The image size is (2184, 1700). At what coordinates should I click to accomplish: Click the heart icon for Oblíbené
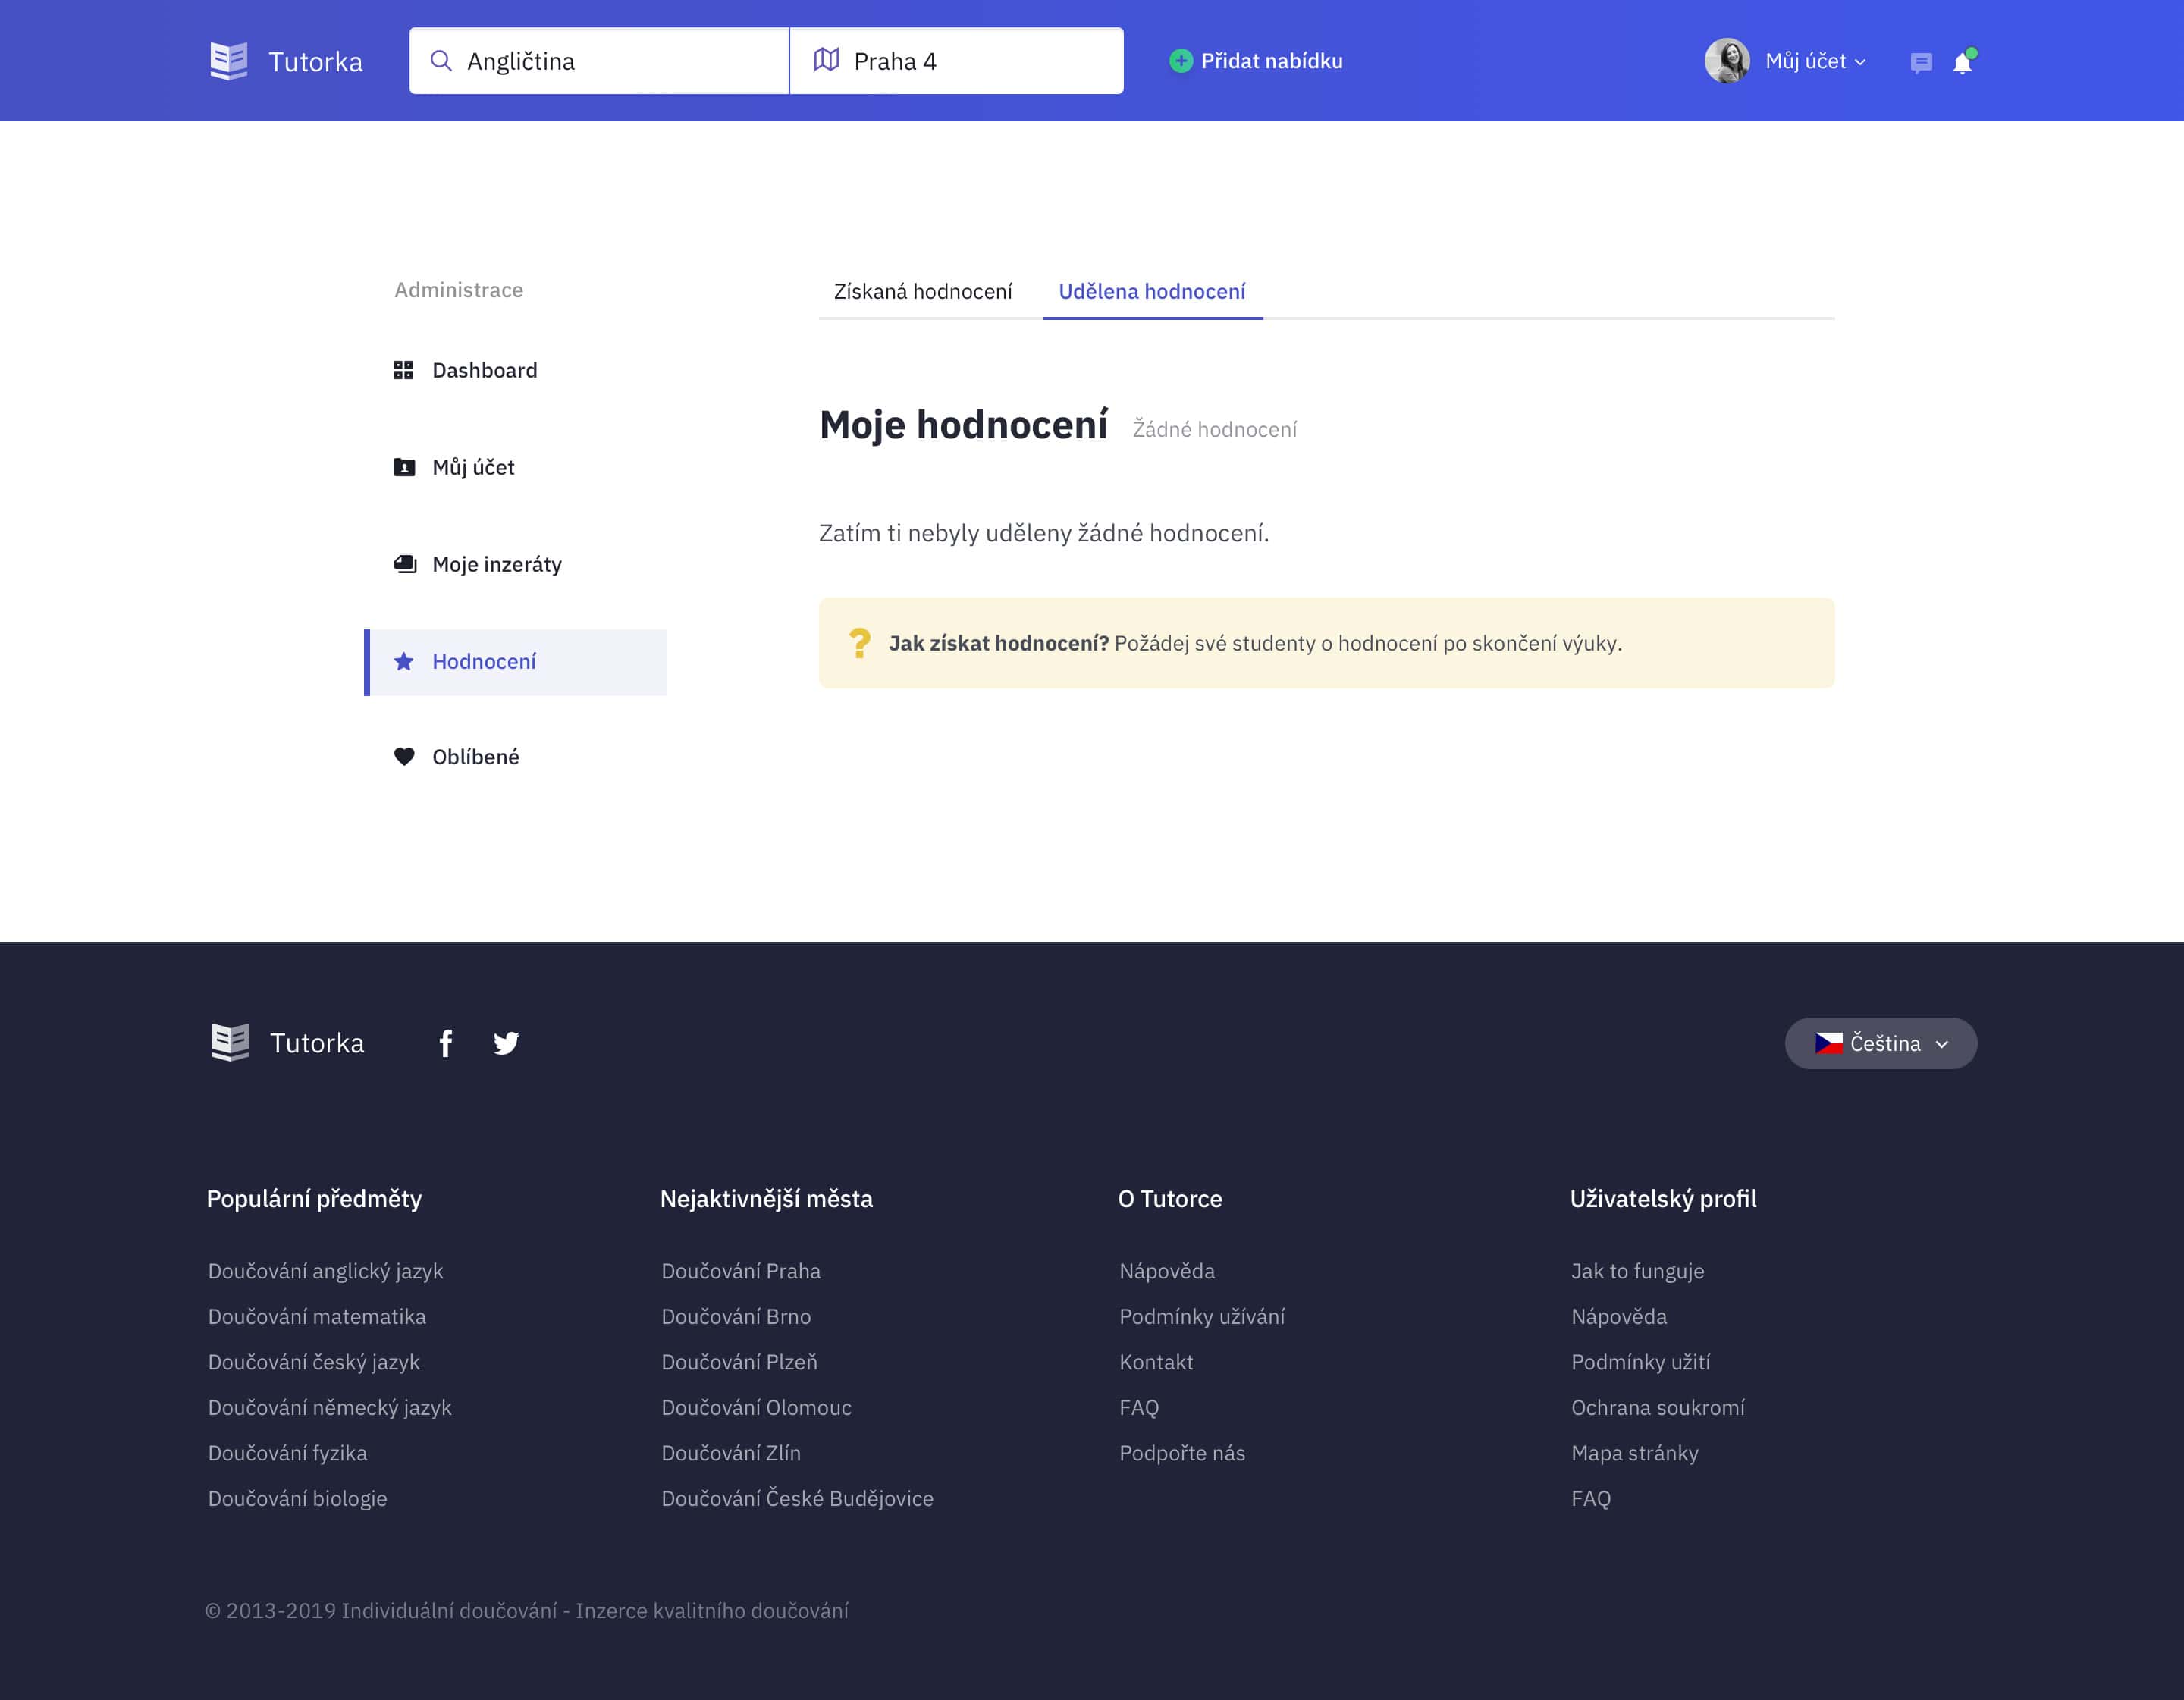click(404, 757)
